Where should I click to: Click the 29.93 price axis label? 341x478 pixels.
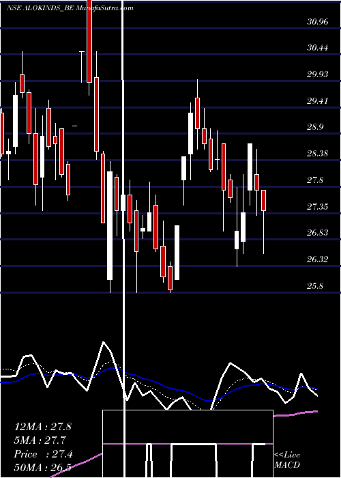coord(318,74)
